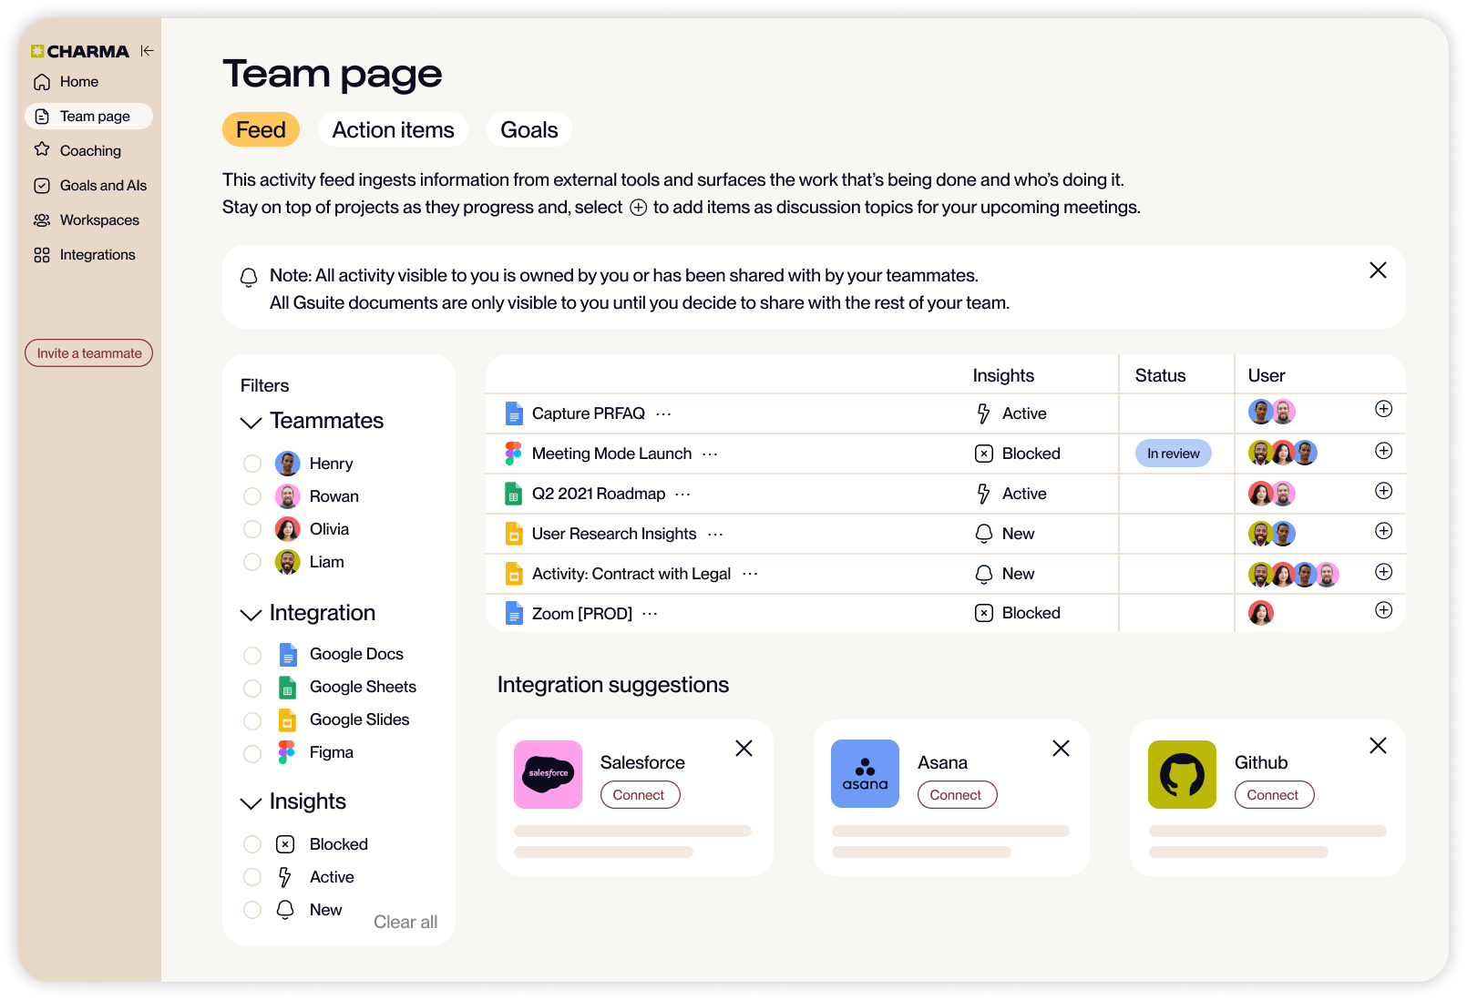The height and width of the screenshot is (1000, 1467).
Task: Dismiss the Asana suggestion card
Action: pos(1061,749)
